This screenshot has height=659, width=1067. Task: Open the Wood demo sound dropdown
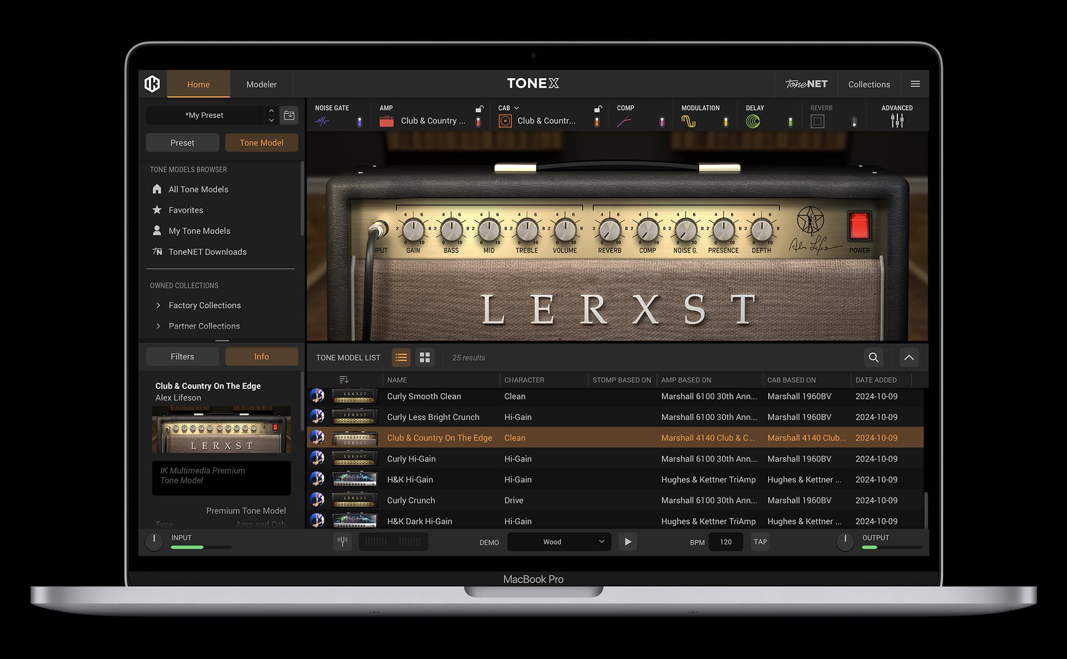coord(559,541)
